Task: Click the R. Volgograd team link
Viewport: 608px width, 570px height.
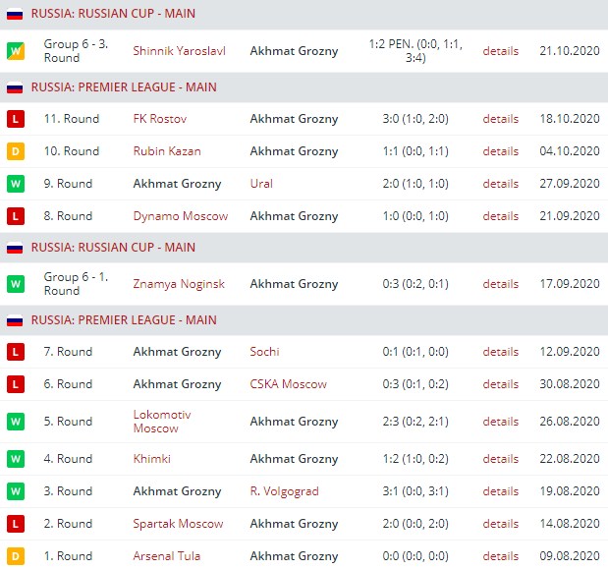Action: [x=284, y=491]
